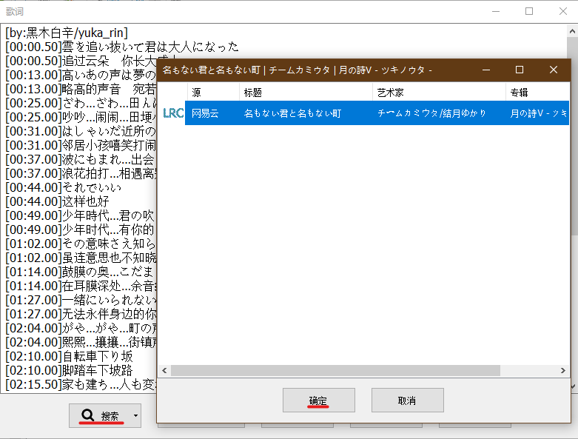Click the [by:黑木白辛/yuka_rin] line in lyrics editor
The height and width of the screenshot is (439, 578).
tap(67, 33)
